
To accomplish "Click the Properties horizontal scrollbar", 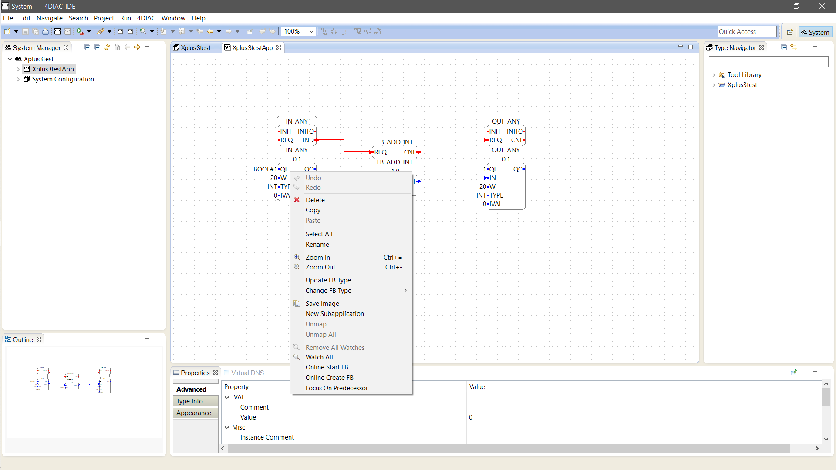I will tap(509, 449).
